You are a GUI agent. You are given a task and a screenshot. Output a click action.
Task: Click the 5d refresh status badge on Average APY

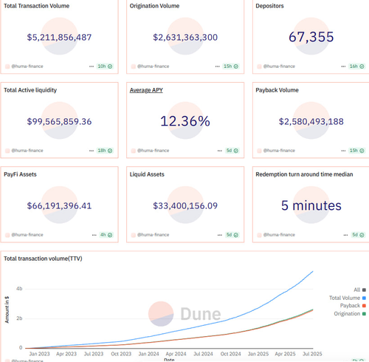point(232,151)
